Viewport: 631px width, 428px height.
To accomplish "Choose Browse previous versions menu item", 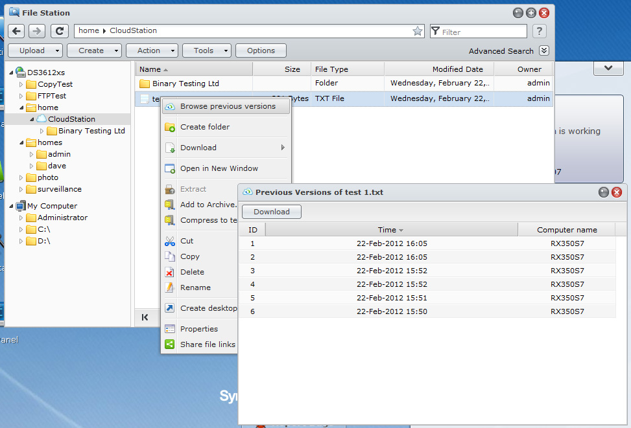I will [x=226, y=106].
